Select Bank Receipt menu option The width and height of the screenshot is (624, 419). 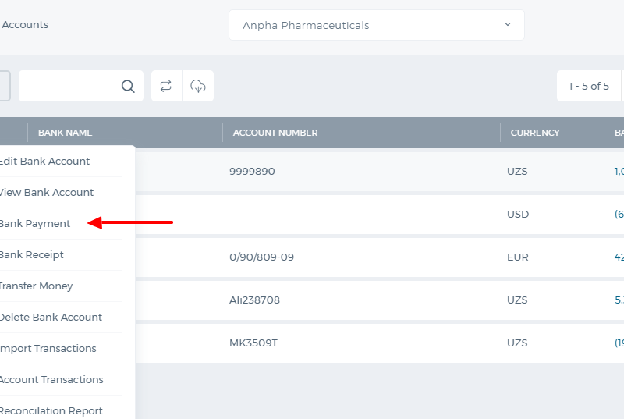(32, 254)
